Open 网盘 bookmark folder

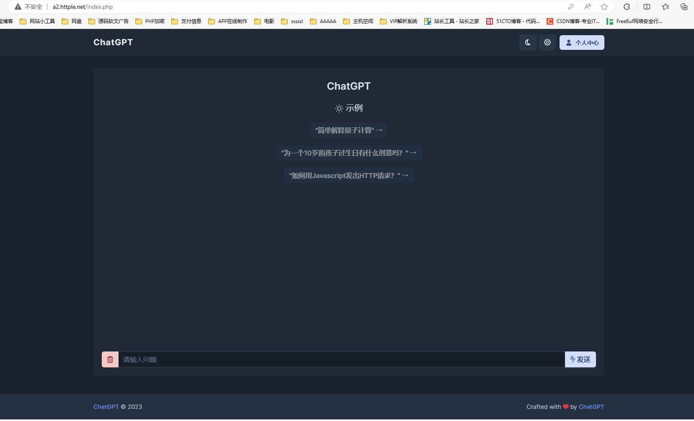pyautogui.click(x=72, y=21)
